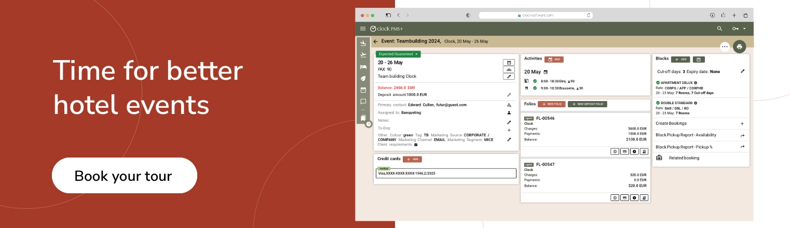790x228 pixels.
Task: Open departures from the sidebar takeoff plane
Action: tap(363, 54)
